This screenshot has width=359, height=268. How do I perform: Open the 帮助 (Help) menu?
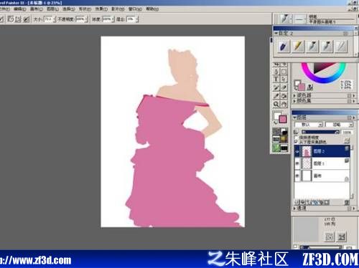pyautogui.click(x=152, y=9)
